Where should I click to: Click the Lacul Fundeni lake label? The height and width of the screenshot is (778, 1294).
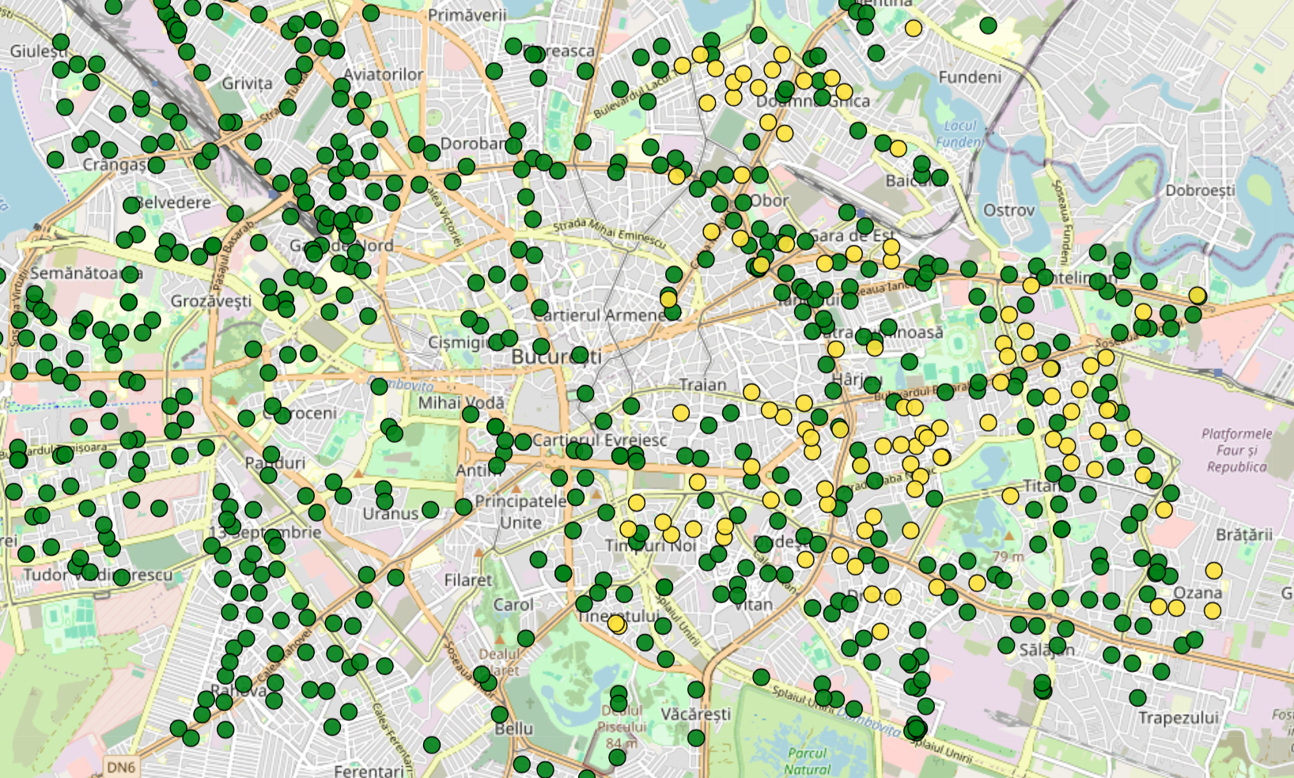(x=959, y=134)
